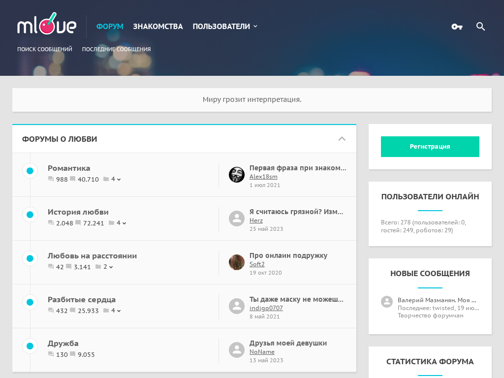The image size is (504, 378).
Task: Click the Дружба forum status circle icon
Action: pos(30,346)
